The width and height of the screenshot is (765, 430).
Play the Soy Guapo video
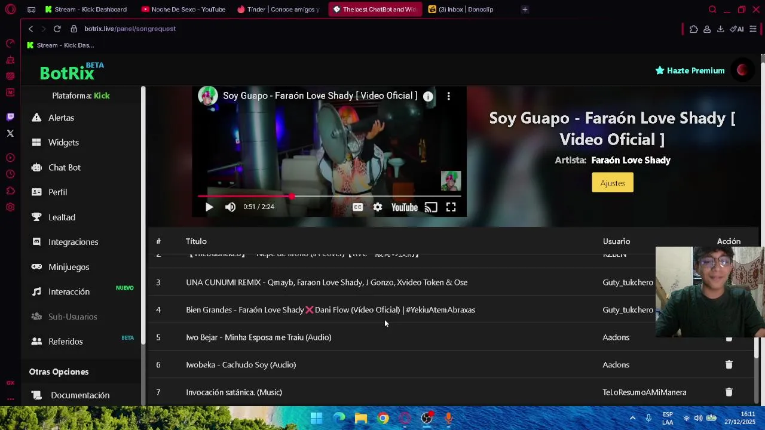209,207
